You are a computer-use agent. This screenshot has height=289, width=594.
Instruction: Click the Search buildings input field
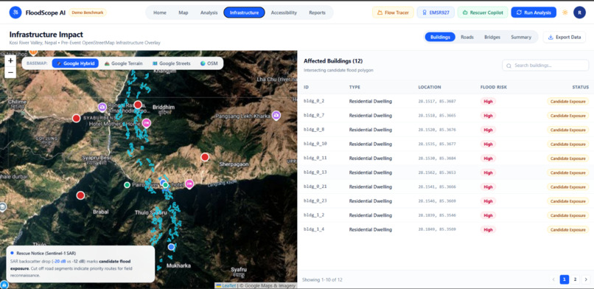[x=545, y=66]
